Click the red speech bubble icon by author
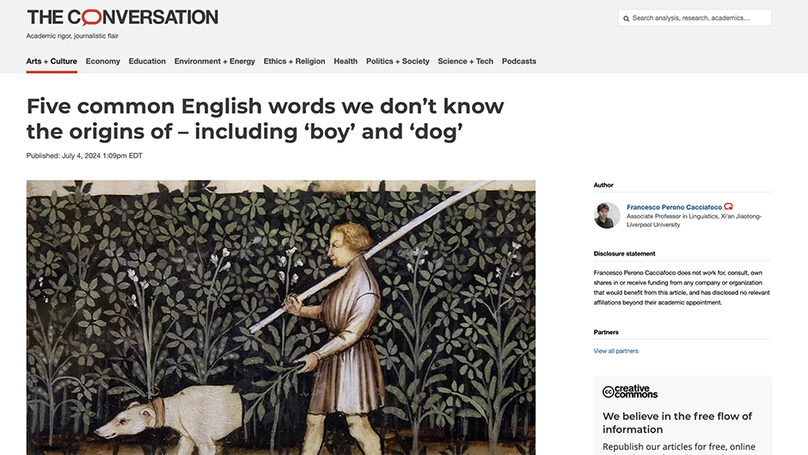Viewport: 808px width, 455px height. tap(728, 206)
